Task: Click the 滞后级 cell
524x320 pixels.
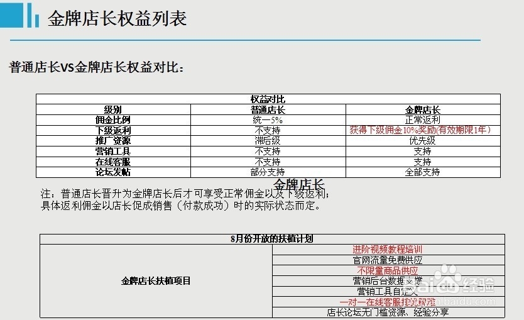Action: [x=268, y=140]
